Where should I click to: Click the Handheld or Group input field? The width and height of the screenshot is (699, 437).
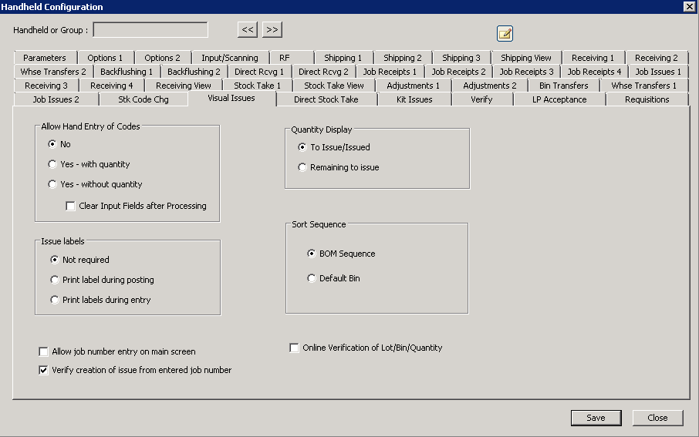point(150,30)
